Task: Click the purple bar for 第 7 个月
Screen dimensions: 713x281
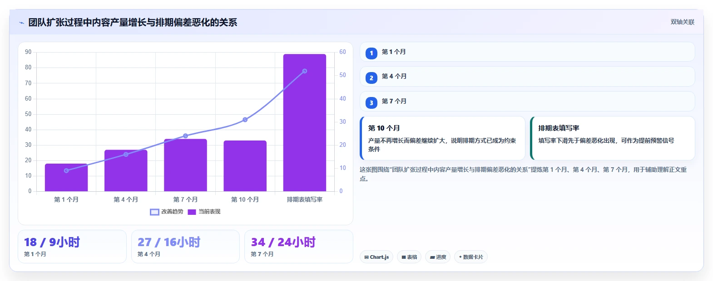Action: click(x=185, y=165)
